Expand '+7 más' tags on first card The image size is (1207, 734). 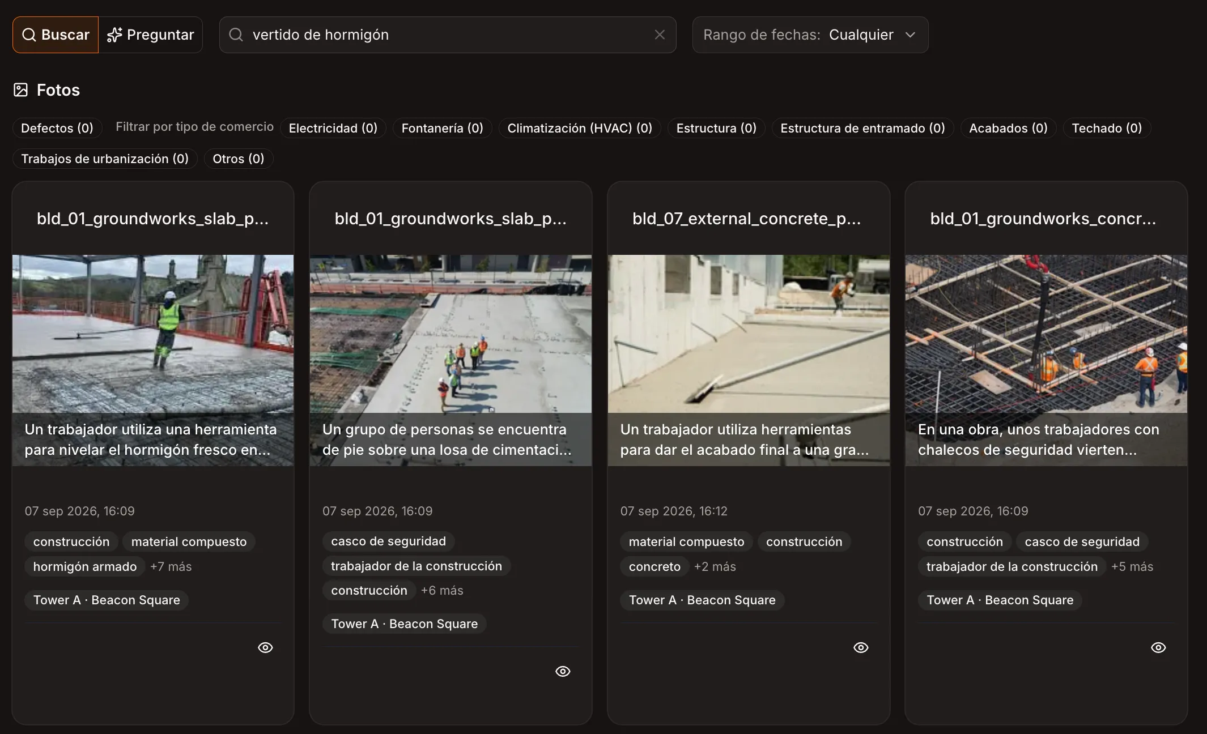tap(171, 566)
